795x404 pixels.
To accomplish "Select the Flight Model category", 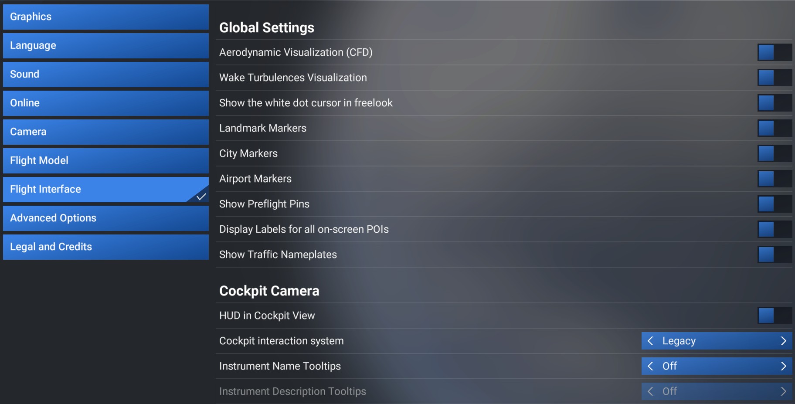I will 105,161.
